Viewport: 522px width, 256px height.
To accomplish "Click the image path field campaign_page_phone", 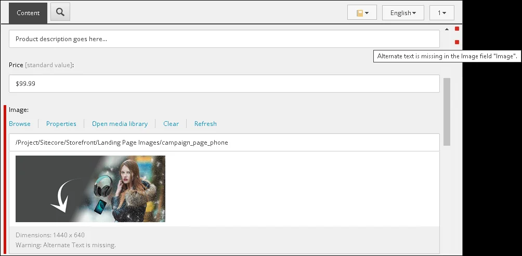I will 224,143.
